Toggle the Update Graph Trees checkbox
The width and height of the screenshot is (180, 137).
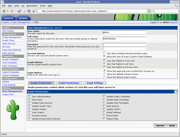[30, 105]
